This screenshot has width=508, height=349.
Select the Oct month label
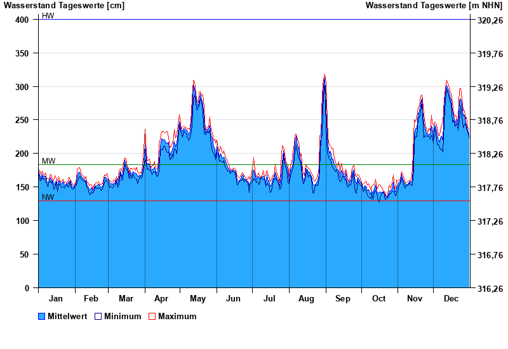378,298
